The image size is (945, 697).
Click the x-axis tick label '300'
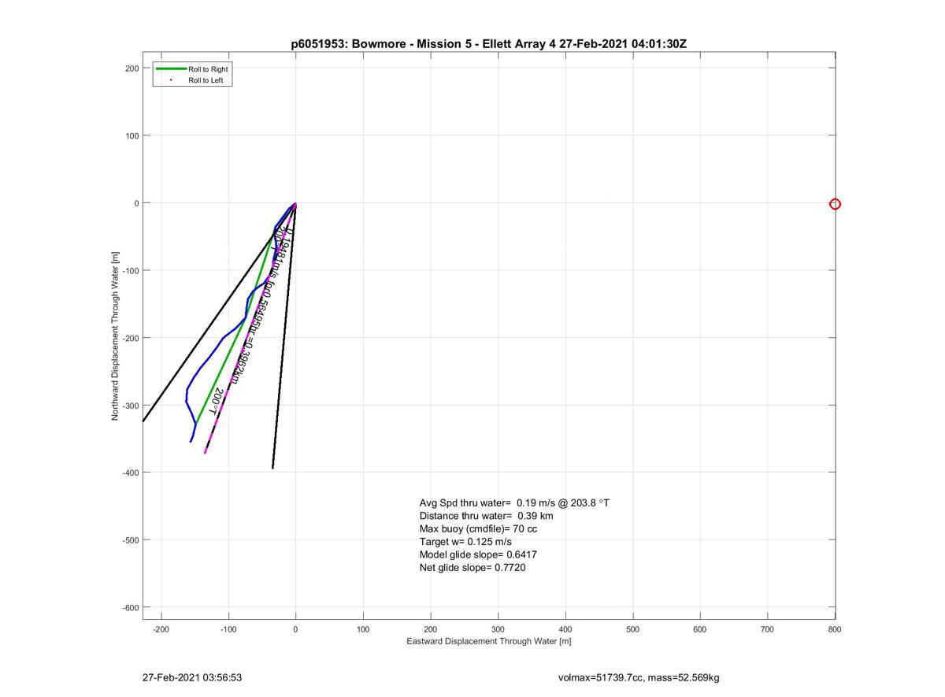(498, 629)
